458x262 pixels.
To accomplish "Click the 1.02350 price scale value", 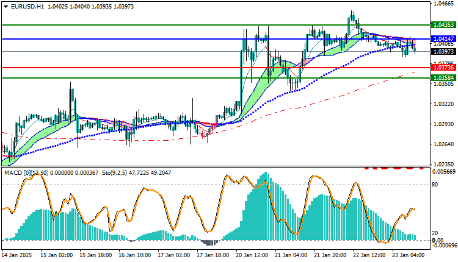I will coord(444,165).
